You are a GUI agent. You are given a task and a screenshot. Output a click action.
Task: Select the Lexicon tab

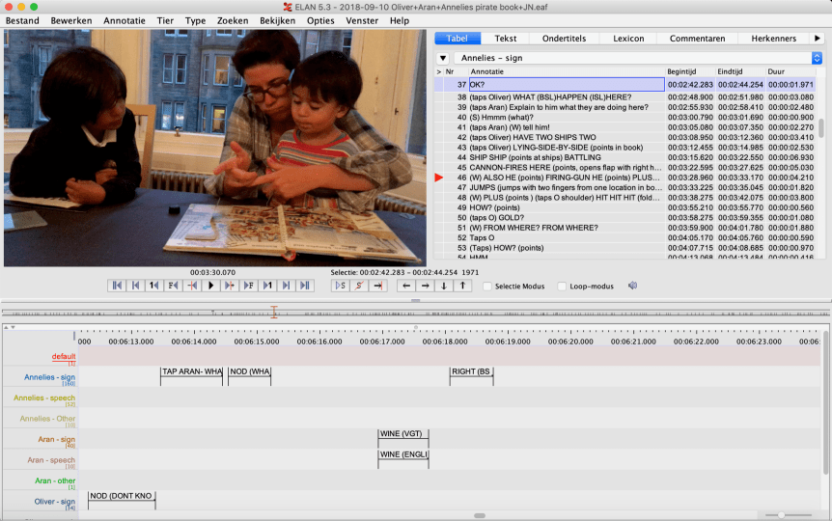pos(628,39)
